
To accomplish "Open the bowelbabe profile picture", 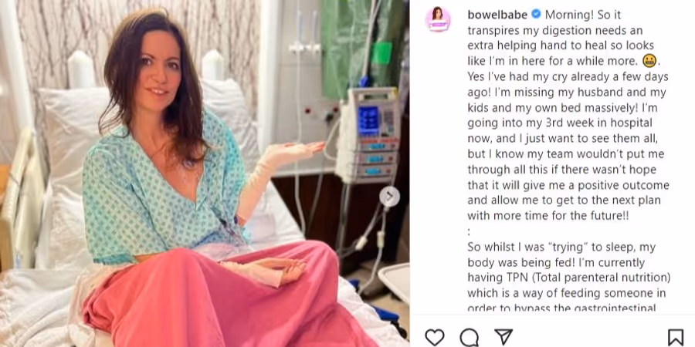I will 438,19.
